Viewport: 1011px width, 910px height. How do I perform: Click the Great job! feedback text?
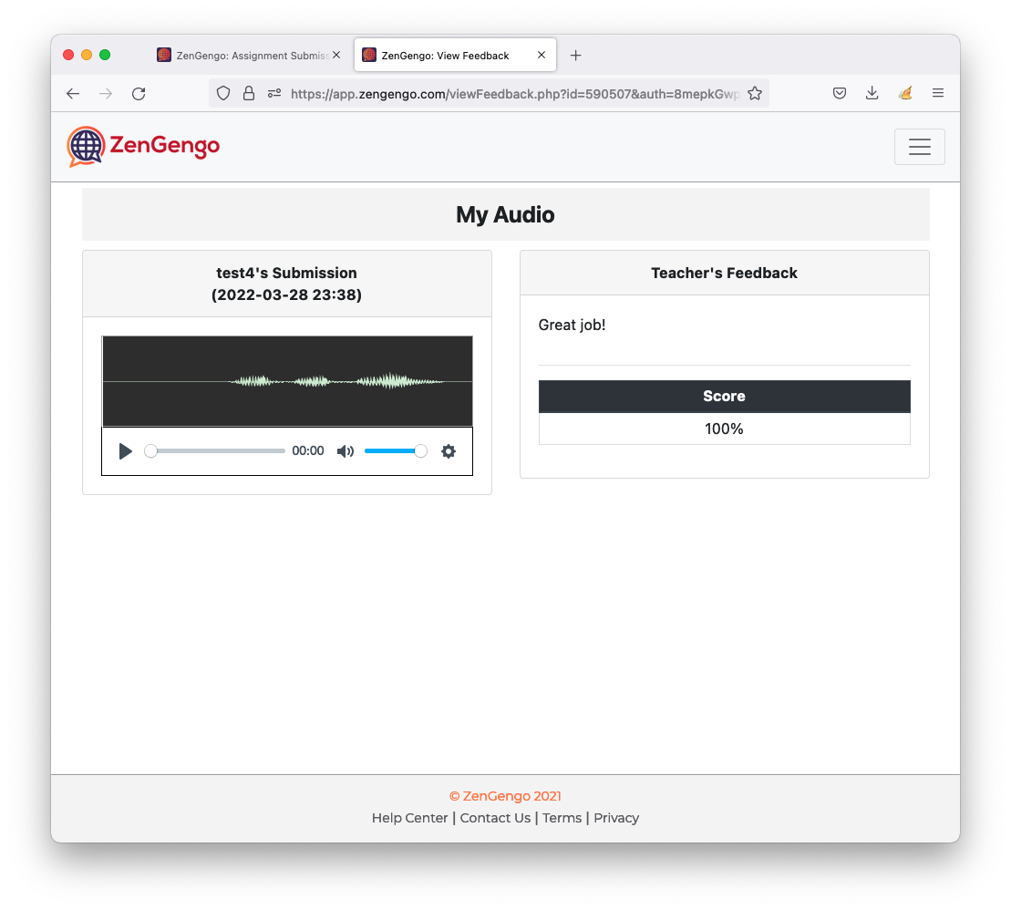[572, 325]
